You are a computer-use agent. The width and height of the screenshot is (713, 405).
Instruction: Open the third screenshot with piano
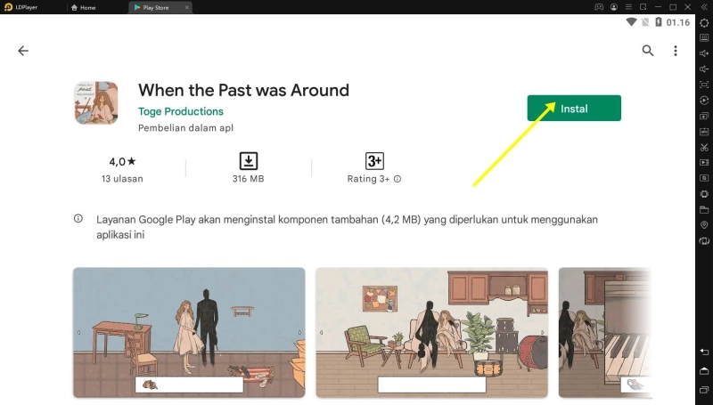point(605,332)
